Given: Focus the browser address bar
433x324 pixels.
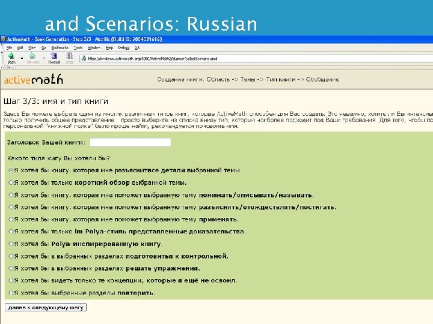Looking at the screenshot, I should click(257, 58).
